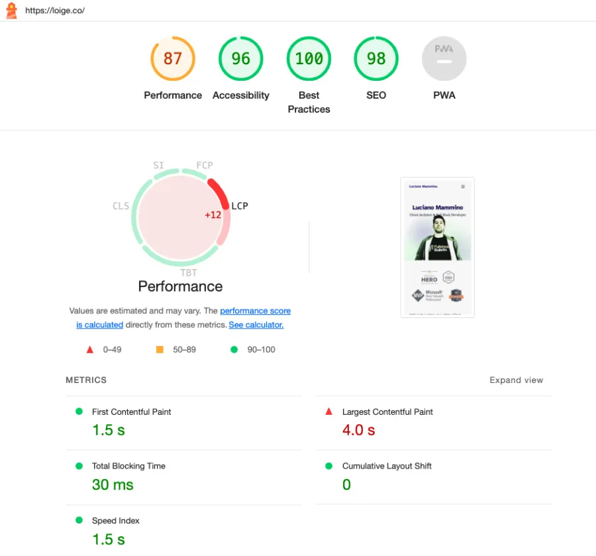Click the greyed-out PWA badge
Screen dimensions: 596x556
point(444,58)
